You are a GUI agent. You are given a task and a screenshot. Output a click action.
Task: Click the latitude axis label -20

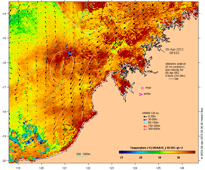click(3, 161)
